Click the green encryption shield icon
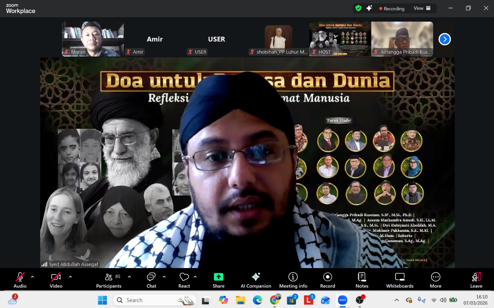494x308 pixels. click(x=358, y=8)
